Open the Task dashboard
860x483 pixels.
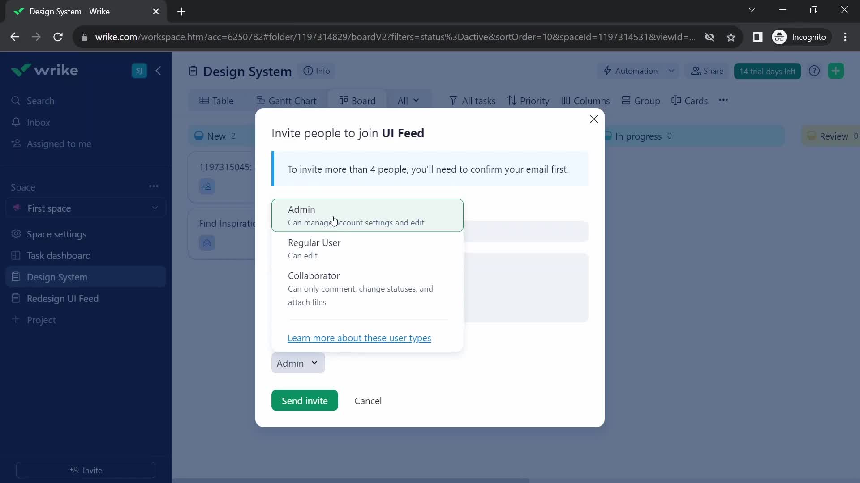pyautogui.click(x=51, y=256)
